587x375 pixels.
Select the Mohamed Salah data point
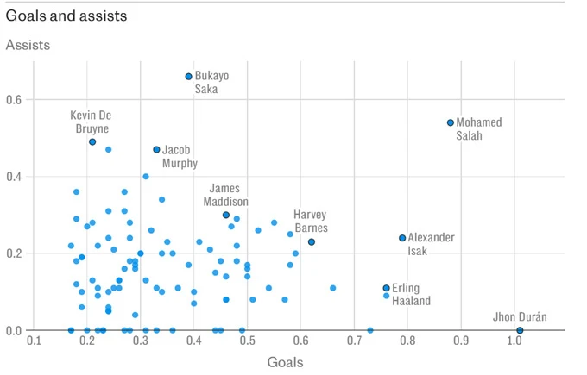(451, 122)
